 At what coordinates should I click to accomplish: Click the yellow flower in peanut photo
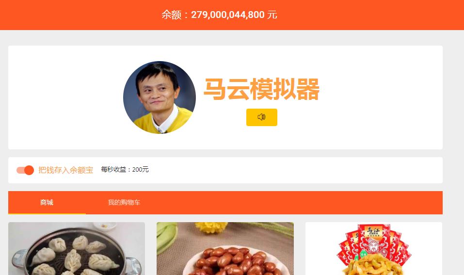(211, 227)
